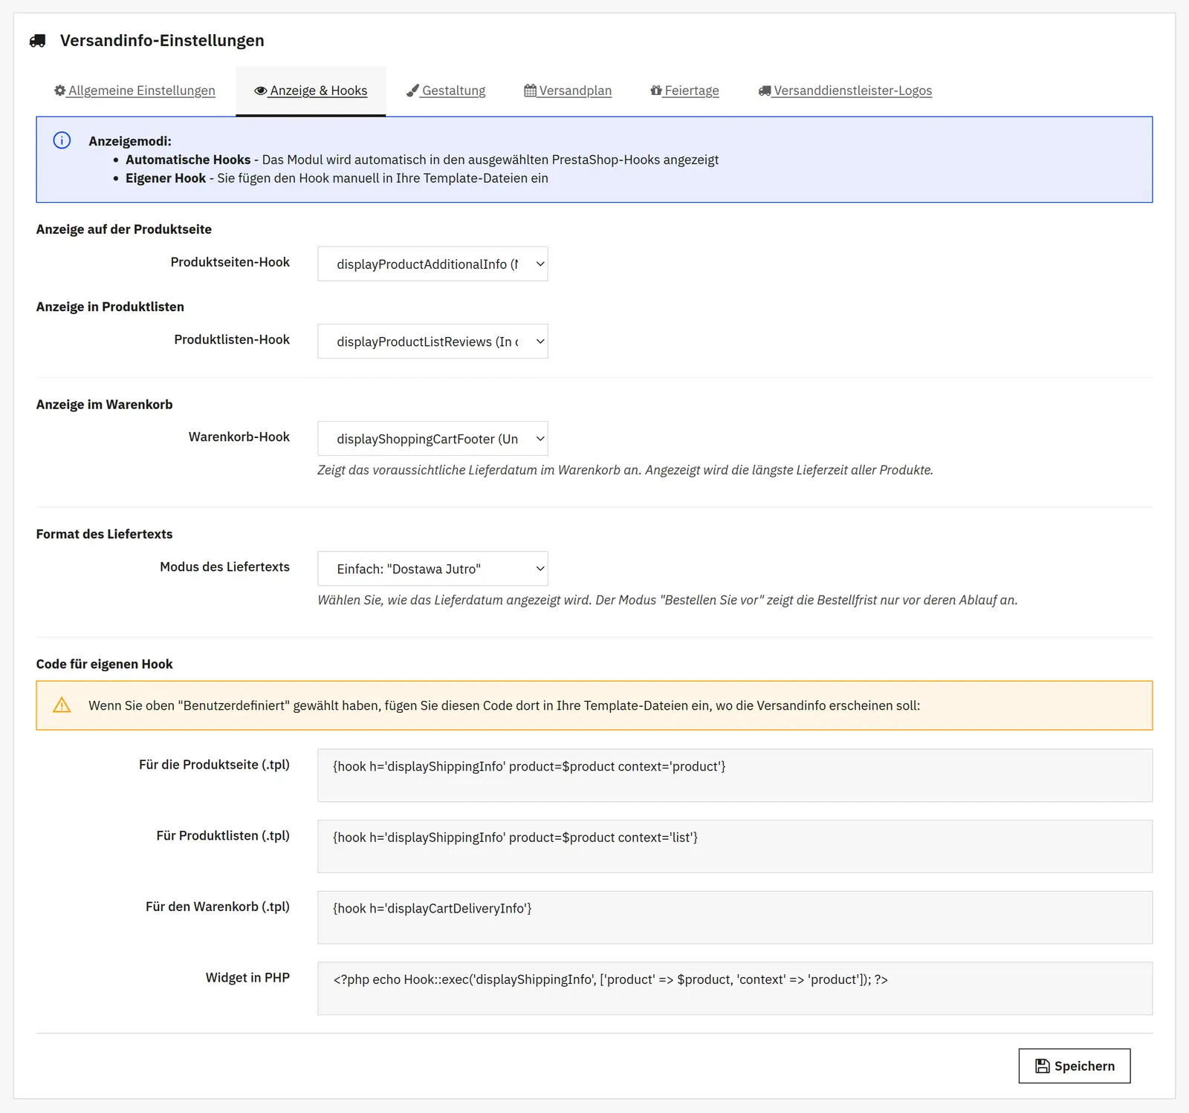
Task: Save settings with the Speichern button
Action: click(1075, 1066)
